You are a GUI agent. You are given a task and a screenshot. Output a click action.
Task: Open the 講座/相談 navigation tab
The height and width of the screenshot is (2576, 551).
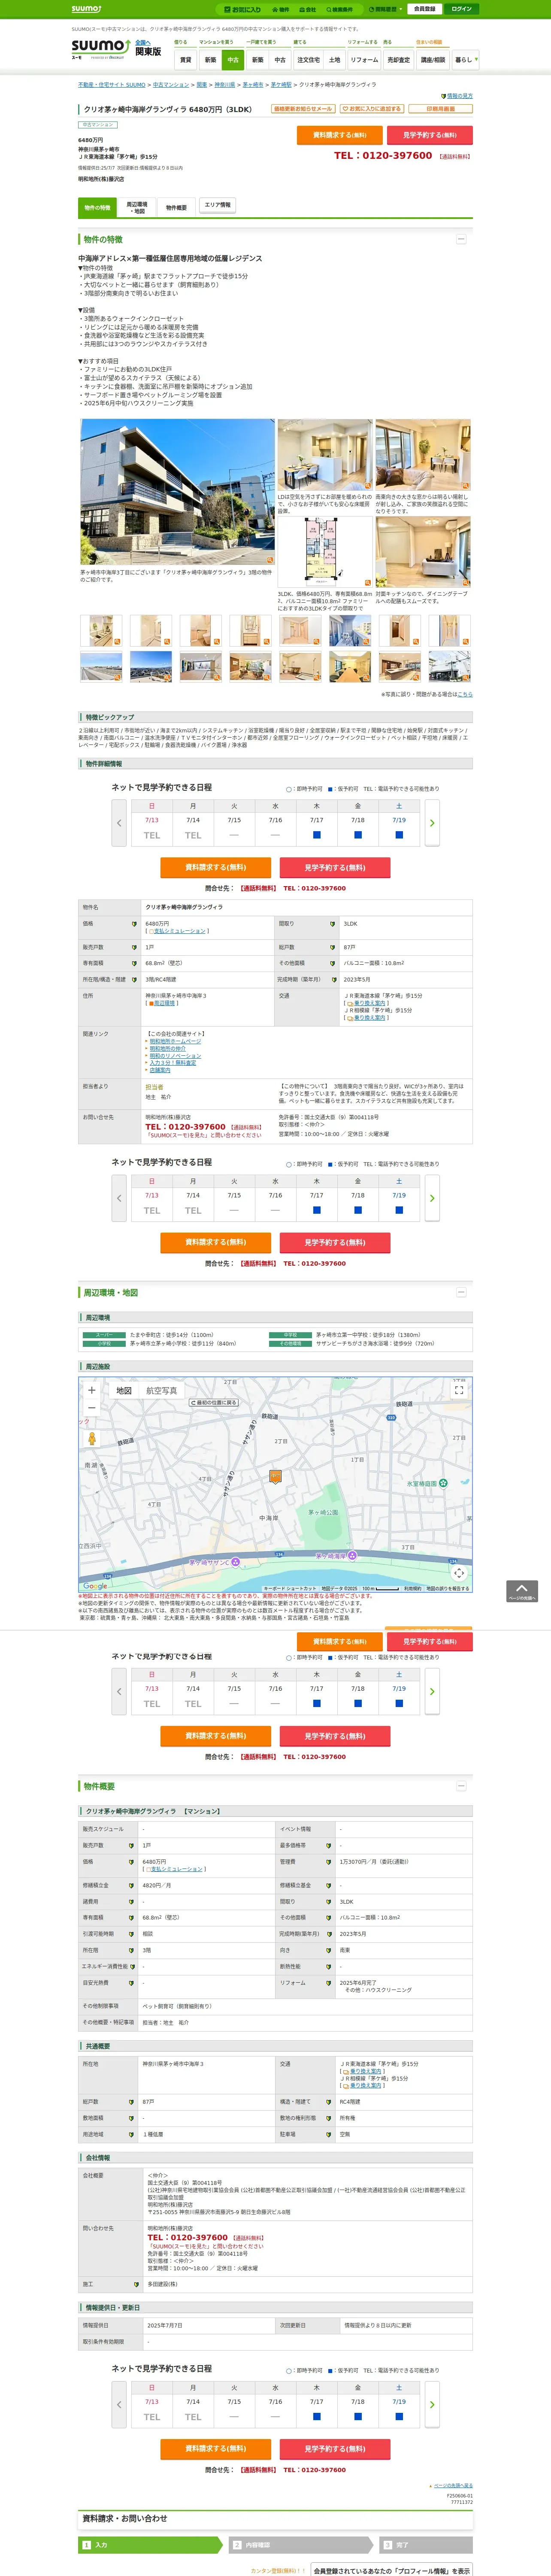click(x=433, y=60)
